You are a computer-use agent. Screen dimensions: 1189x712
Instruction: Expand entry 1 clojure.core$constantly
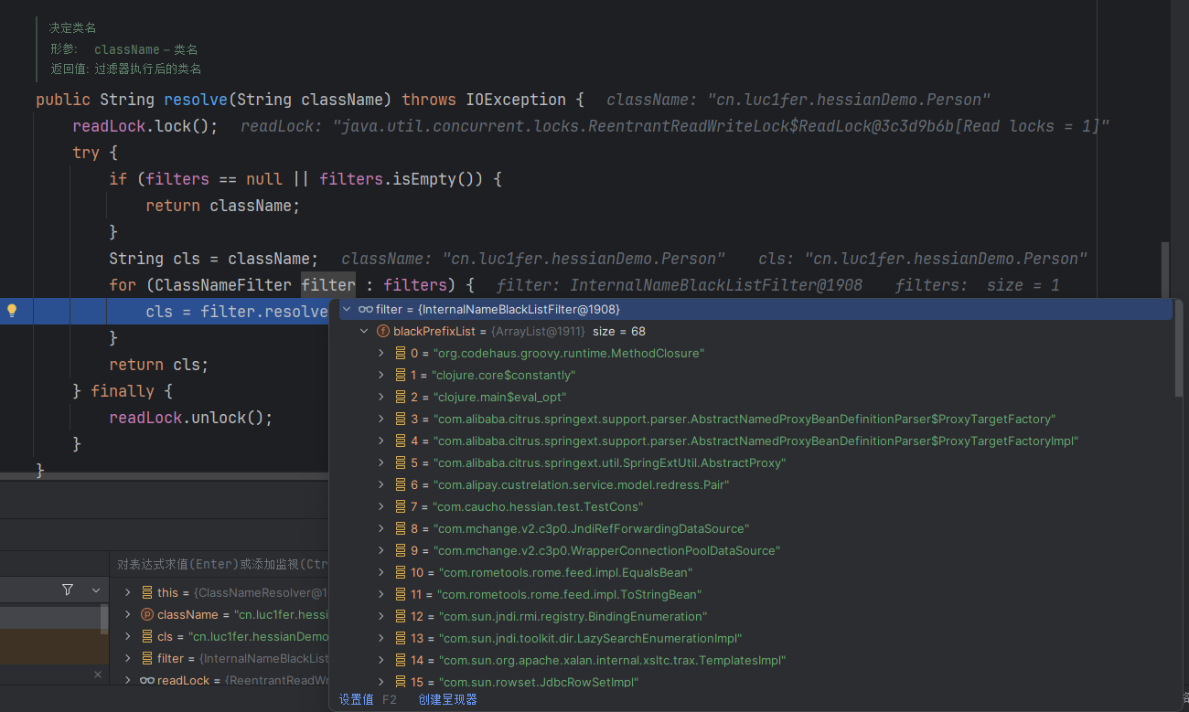click(x=382, y=375)
